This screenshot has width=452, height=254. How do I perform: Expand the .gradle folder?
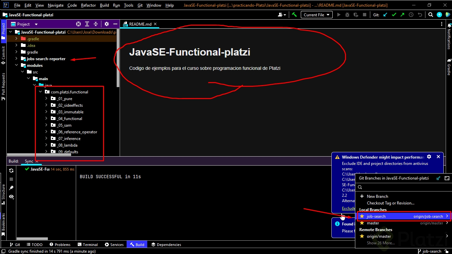pos(16,39)
